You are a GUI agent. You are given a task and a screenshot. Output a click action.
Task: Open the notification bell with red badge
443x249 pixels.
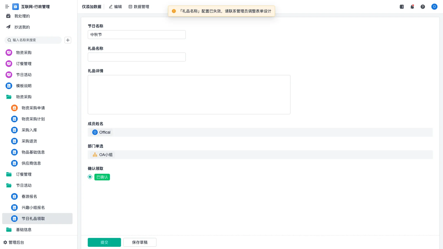tap(412, 7)
